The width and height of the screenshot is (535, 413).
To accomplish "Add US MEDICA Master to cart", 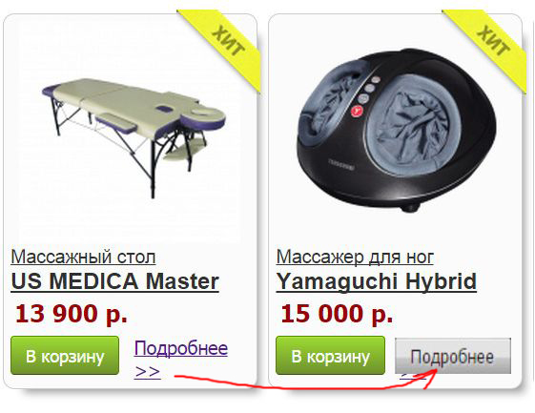I will (65, 356).
